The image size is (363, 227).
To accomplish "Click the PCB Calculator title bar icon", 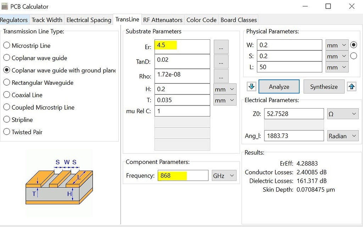I will [5, 6].
